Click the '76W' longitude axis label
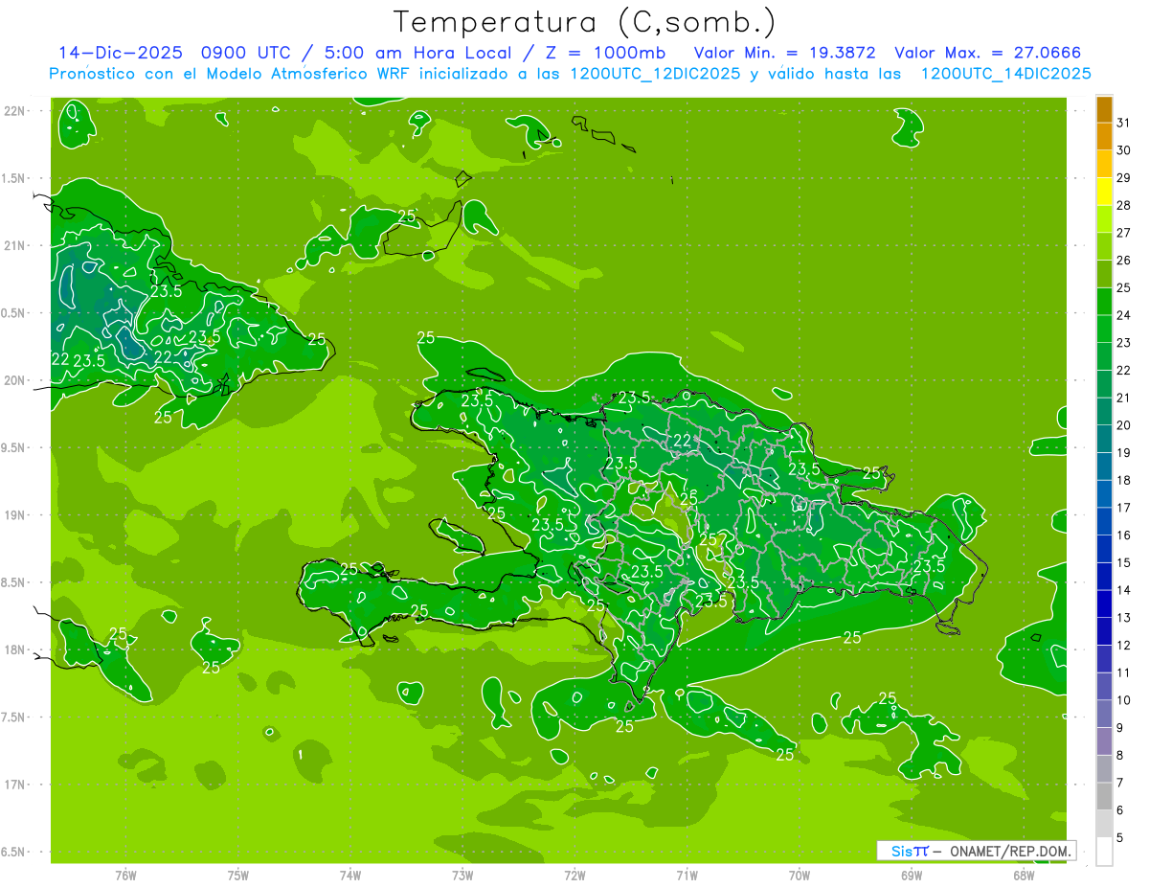Viewport: 1149px width, 888px height. pyautogui.click(x=125, y=875)
